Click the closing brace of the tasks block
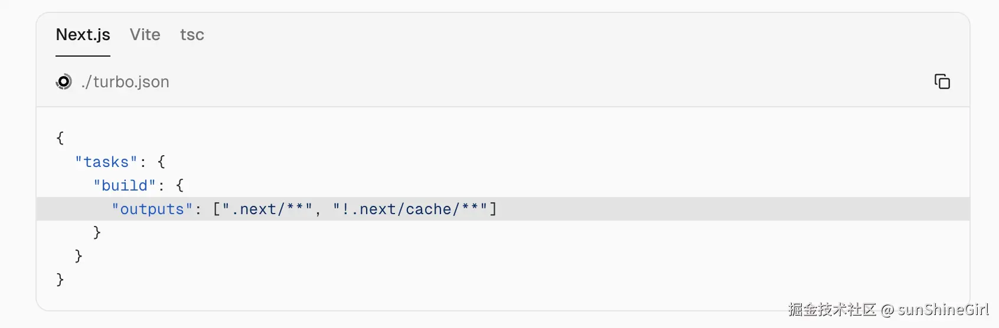The height and width of the screenshot is (328, 999). [79, 256]
